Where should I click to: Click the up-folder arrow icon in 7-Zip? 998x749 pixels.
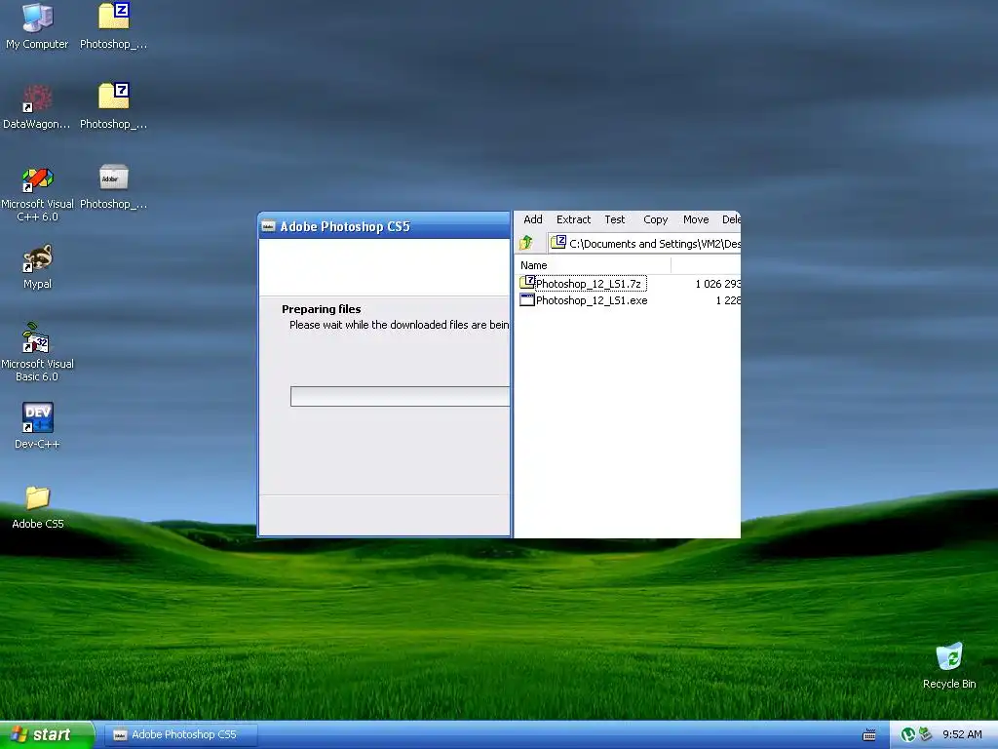click(x=525, y=243)
